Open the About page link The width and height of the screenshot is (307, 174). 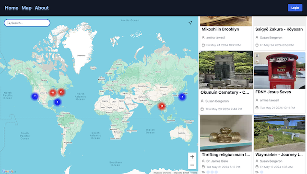(42, 8)
